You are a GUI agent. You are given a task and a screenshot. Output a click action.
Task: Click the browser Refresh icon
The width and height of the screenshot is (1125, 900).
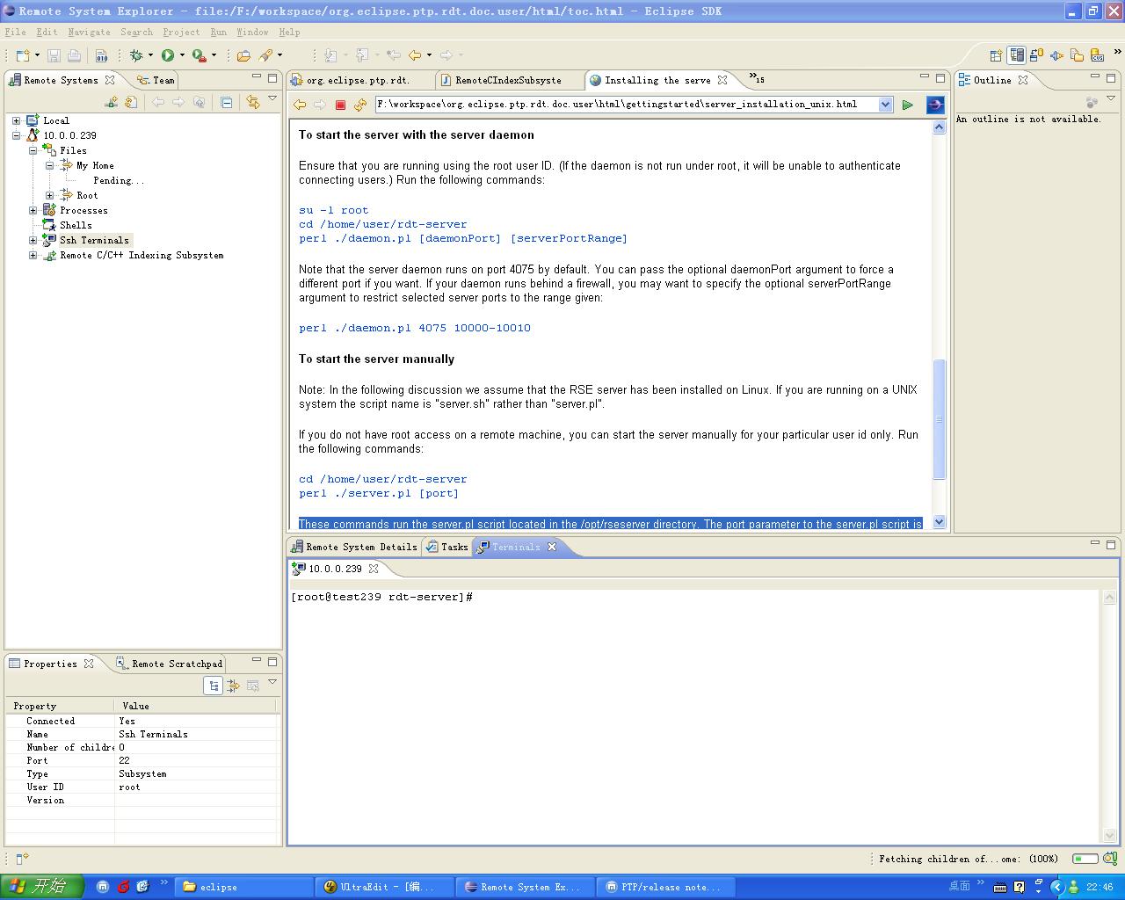point(360,105)
